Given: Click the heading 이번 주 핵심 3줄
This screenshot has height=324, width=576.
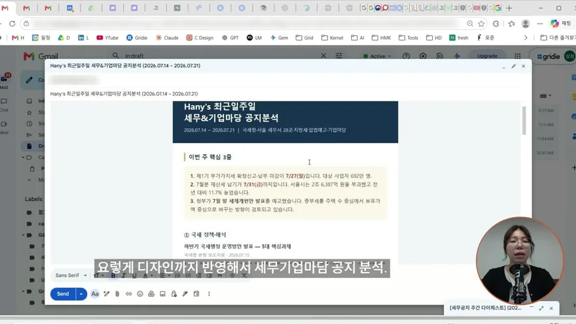Looking at the screenshot, I should click(210, 157).
